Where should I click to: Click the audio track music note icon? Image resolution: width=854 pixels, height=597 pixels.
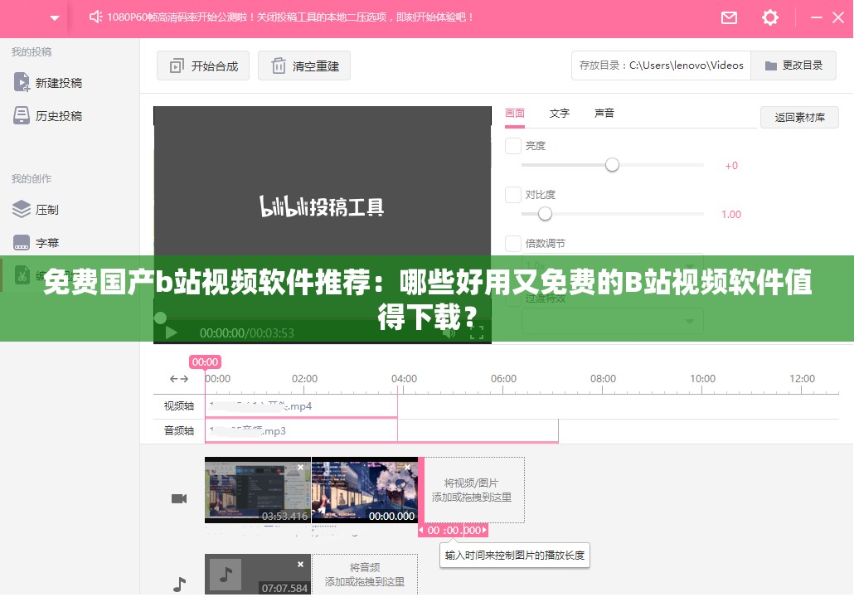coord(179,583)
